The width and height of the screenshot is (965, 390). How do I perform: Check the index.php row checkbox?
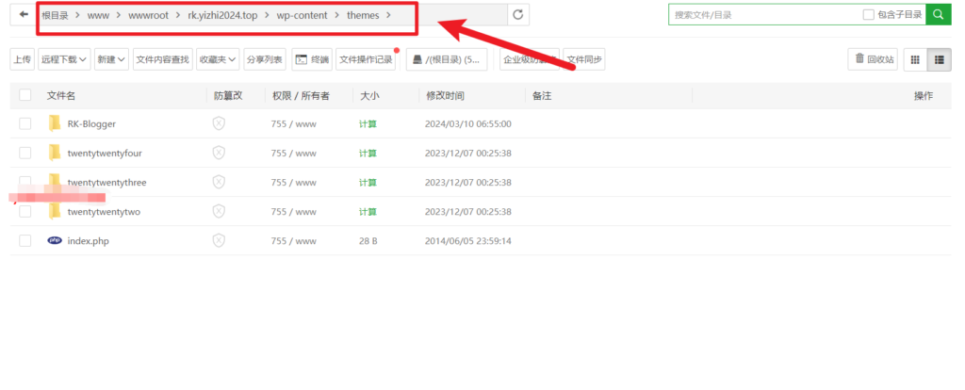(x=25, y=240)
